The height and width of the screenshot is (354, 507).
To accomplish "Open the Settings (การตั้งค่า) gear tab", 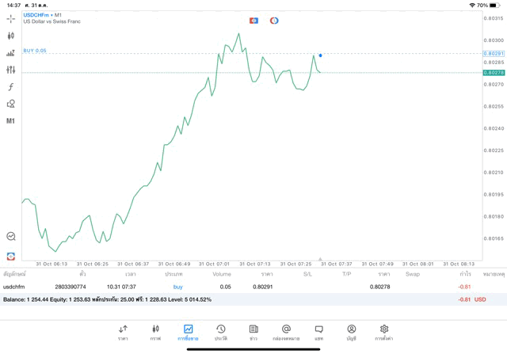I will tap(384, 333).
